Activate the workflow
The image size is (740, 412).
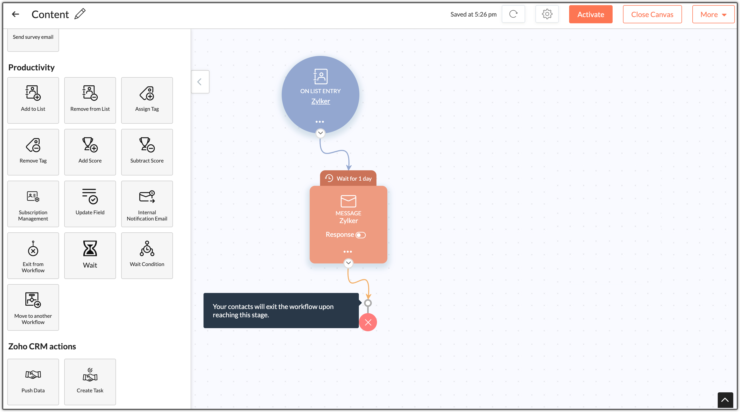point(591,14)
